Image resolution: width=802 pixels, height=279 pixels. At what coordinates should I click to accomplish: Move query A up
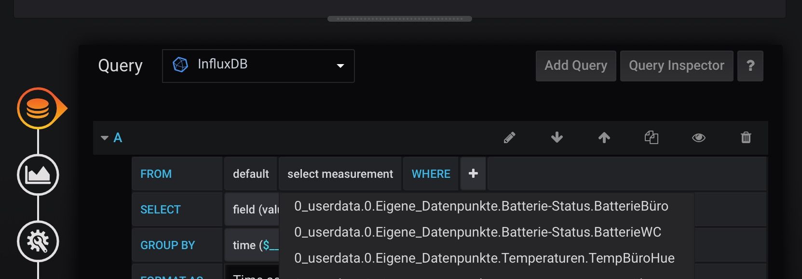604,138
